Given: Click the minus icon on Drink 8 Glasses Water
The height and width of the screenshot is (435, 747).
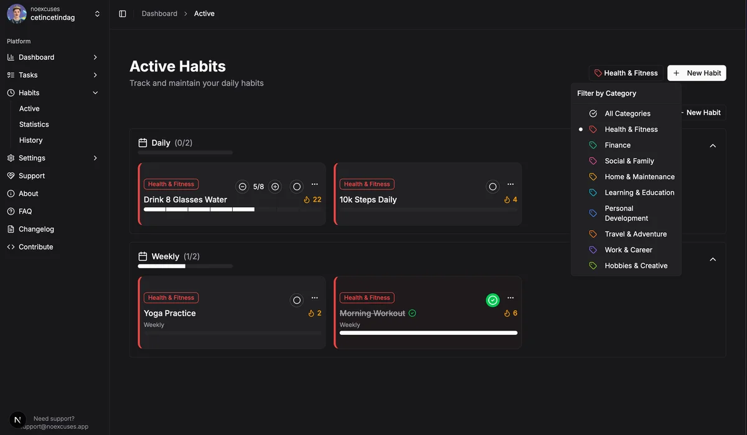Looking at the screenshot, I should (x=242, y=187).
